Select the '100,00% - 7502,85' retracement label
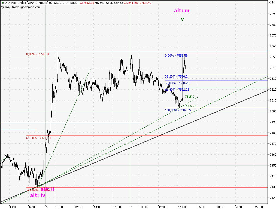Viewport: 279px width, 209px height. click(x=178, y=110)
